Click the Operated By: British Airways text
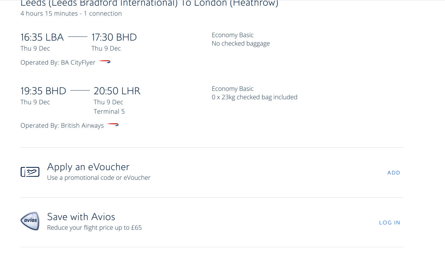445x265 pixels. point(62,125)
